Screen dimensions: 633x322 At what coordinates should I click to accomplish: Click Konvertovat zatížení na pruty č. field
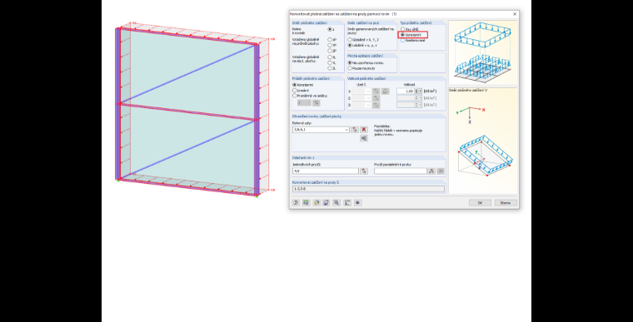[x=368, y=189]
